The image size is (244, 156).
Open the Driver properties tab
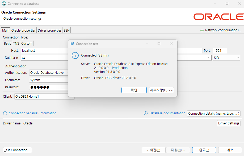coord(49,30)
